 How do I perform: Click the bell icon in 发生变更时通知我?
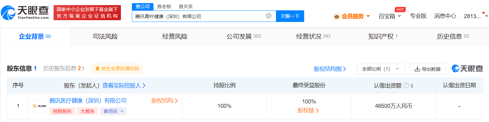97,68
